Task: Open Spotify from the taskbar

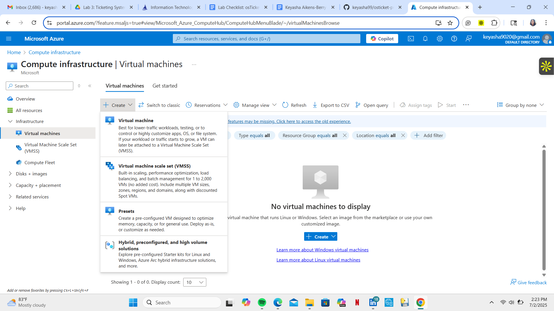Action: [x=262, y=302]
